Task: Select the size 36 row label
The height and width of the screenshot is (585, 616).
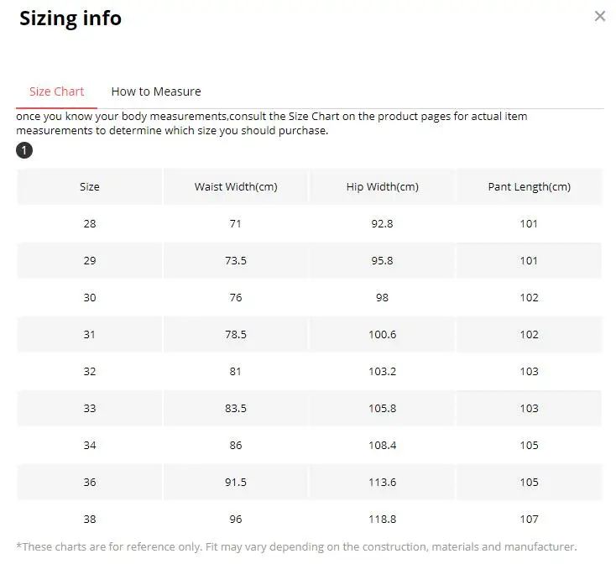Action: [90, 482]
